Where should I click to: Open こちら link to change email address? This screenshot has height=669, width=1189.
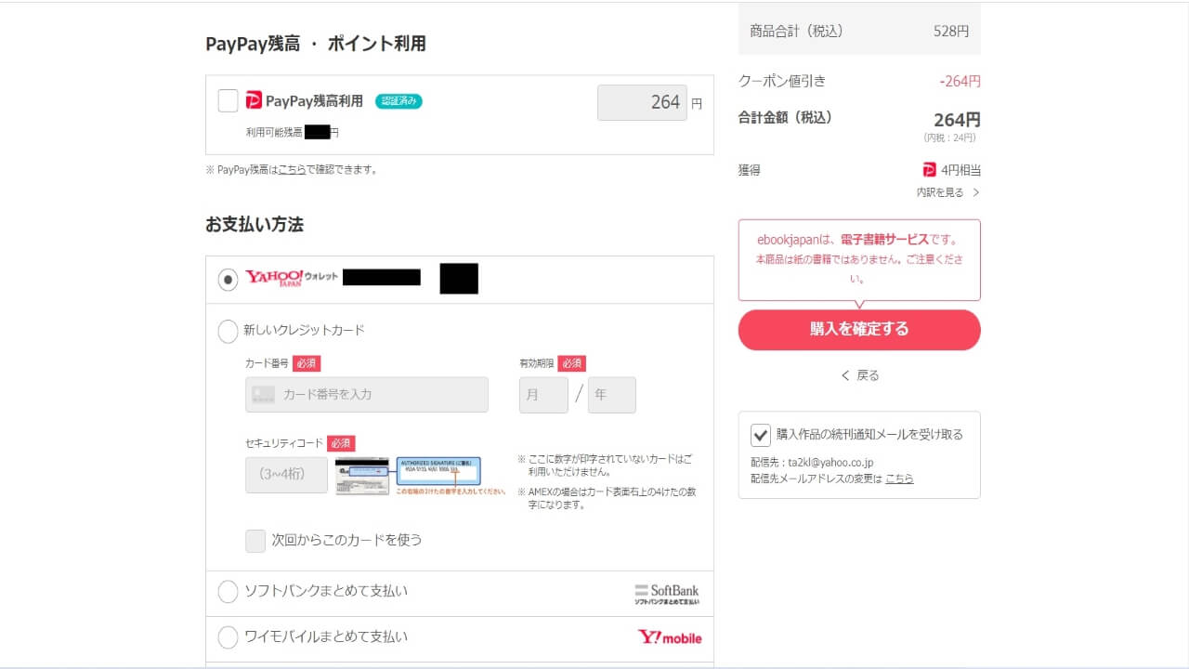898,479
